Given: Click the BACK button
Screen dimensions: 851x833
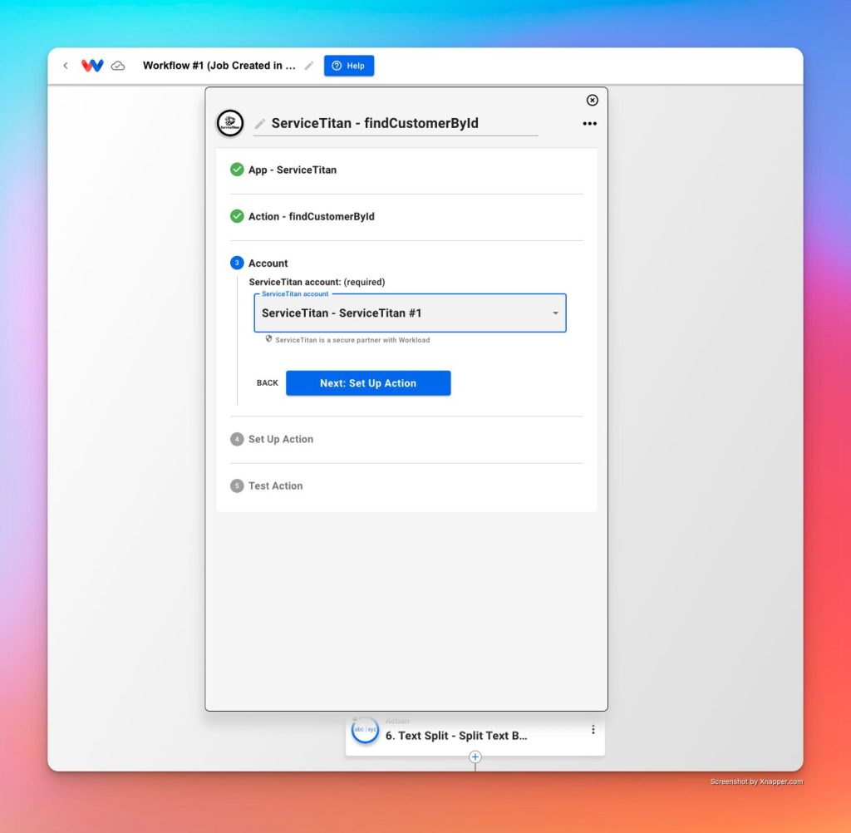Looking at the screenshot, I should pyautogui.click(x=267, y=383).
